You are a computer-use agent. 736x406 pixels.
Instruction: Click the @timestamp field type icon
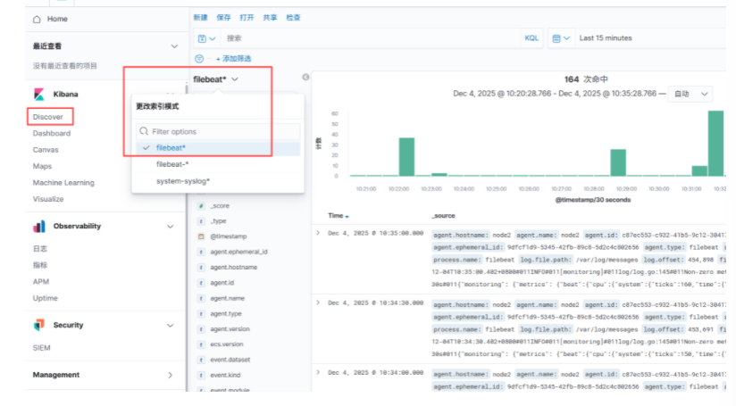(x=202, y=236)
